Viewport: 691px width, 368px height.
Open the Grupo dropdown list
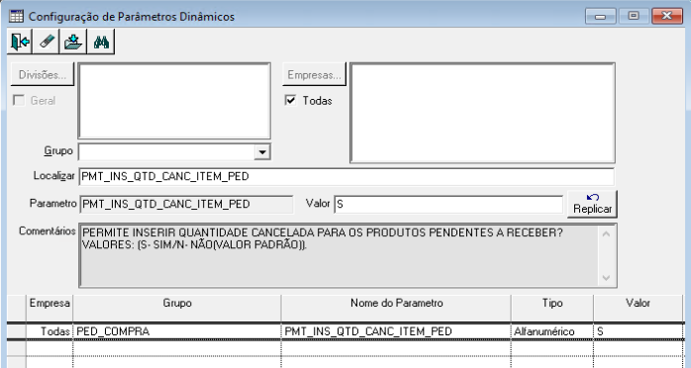tap(262, 152)
